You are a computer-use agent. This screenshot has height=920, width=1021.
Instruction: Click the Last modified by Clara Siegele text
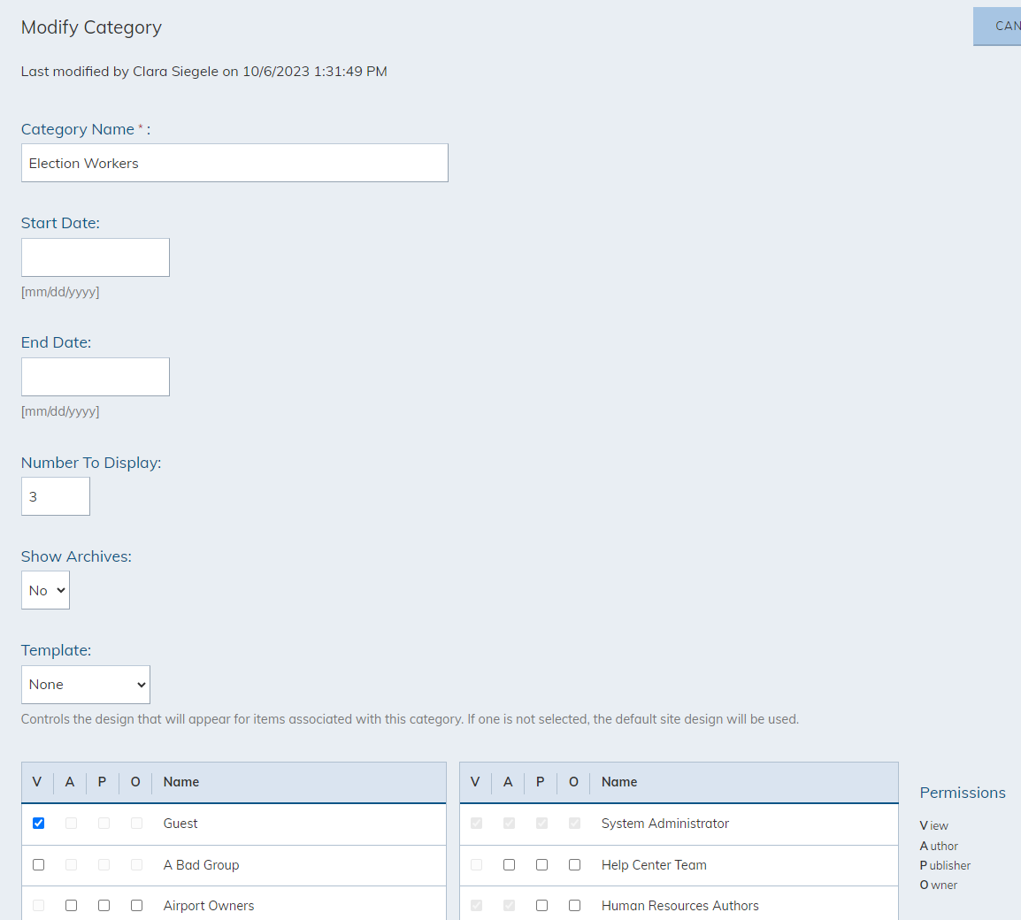[203, 71]
